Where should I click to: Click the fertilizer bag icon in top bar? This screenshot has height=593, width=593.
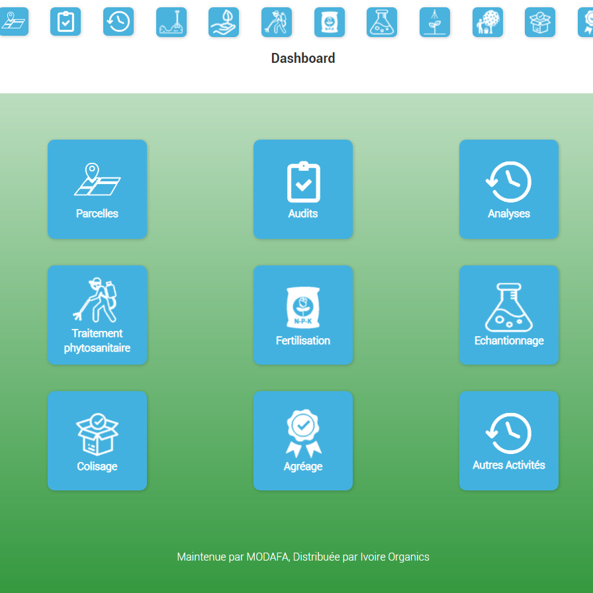330,22
